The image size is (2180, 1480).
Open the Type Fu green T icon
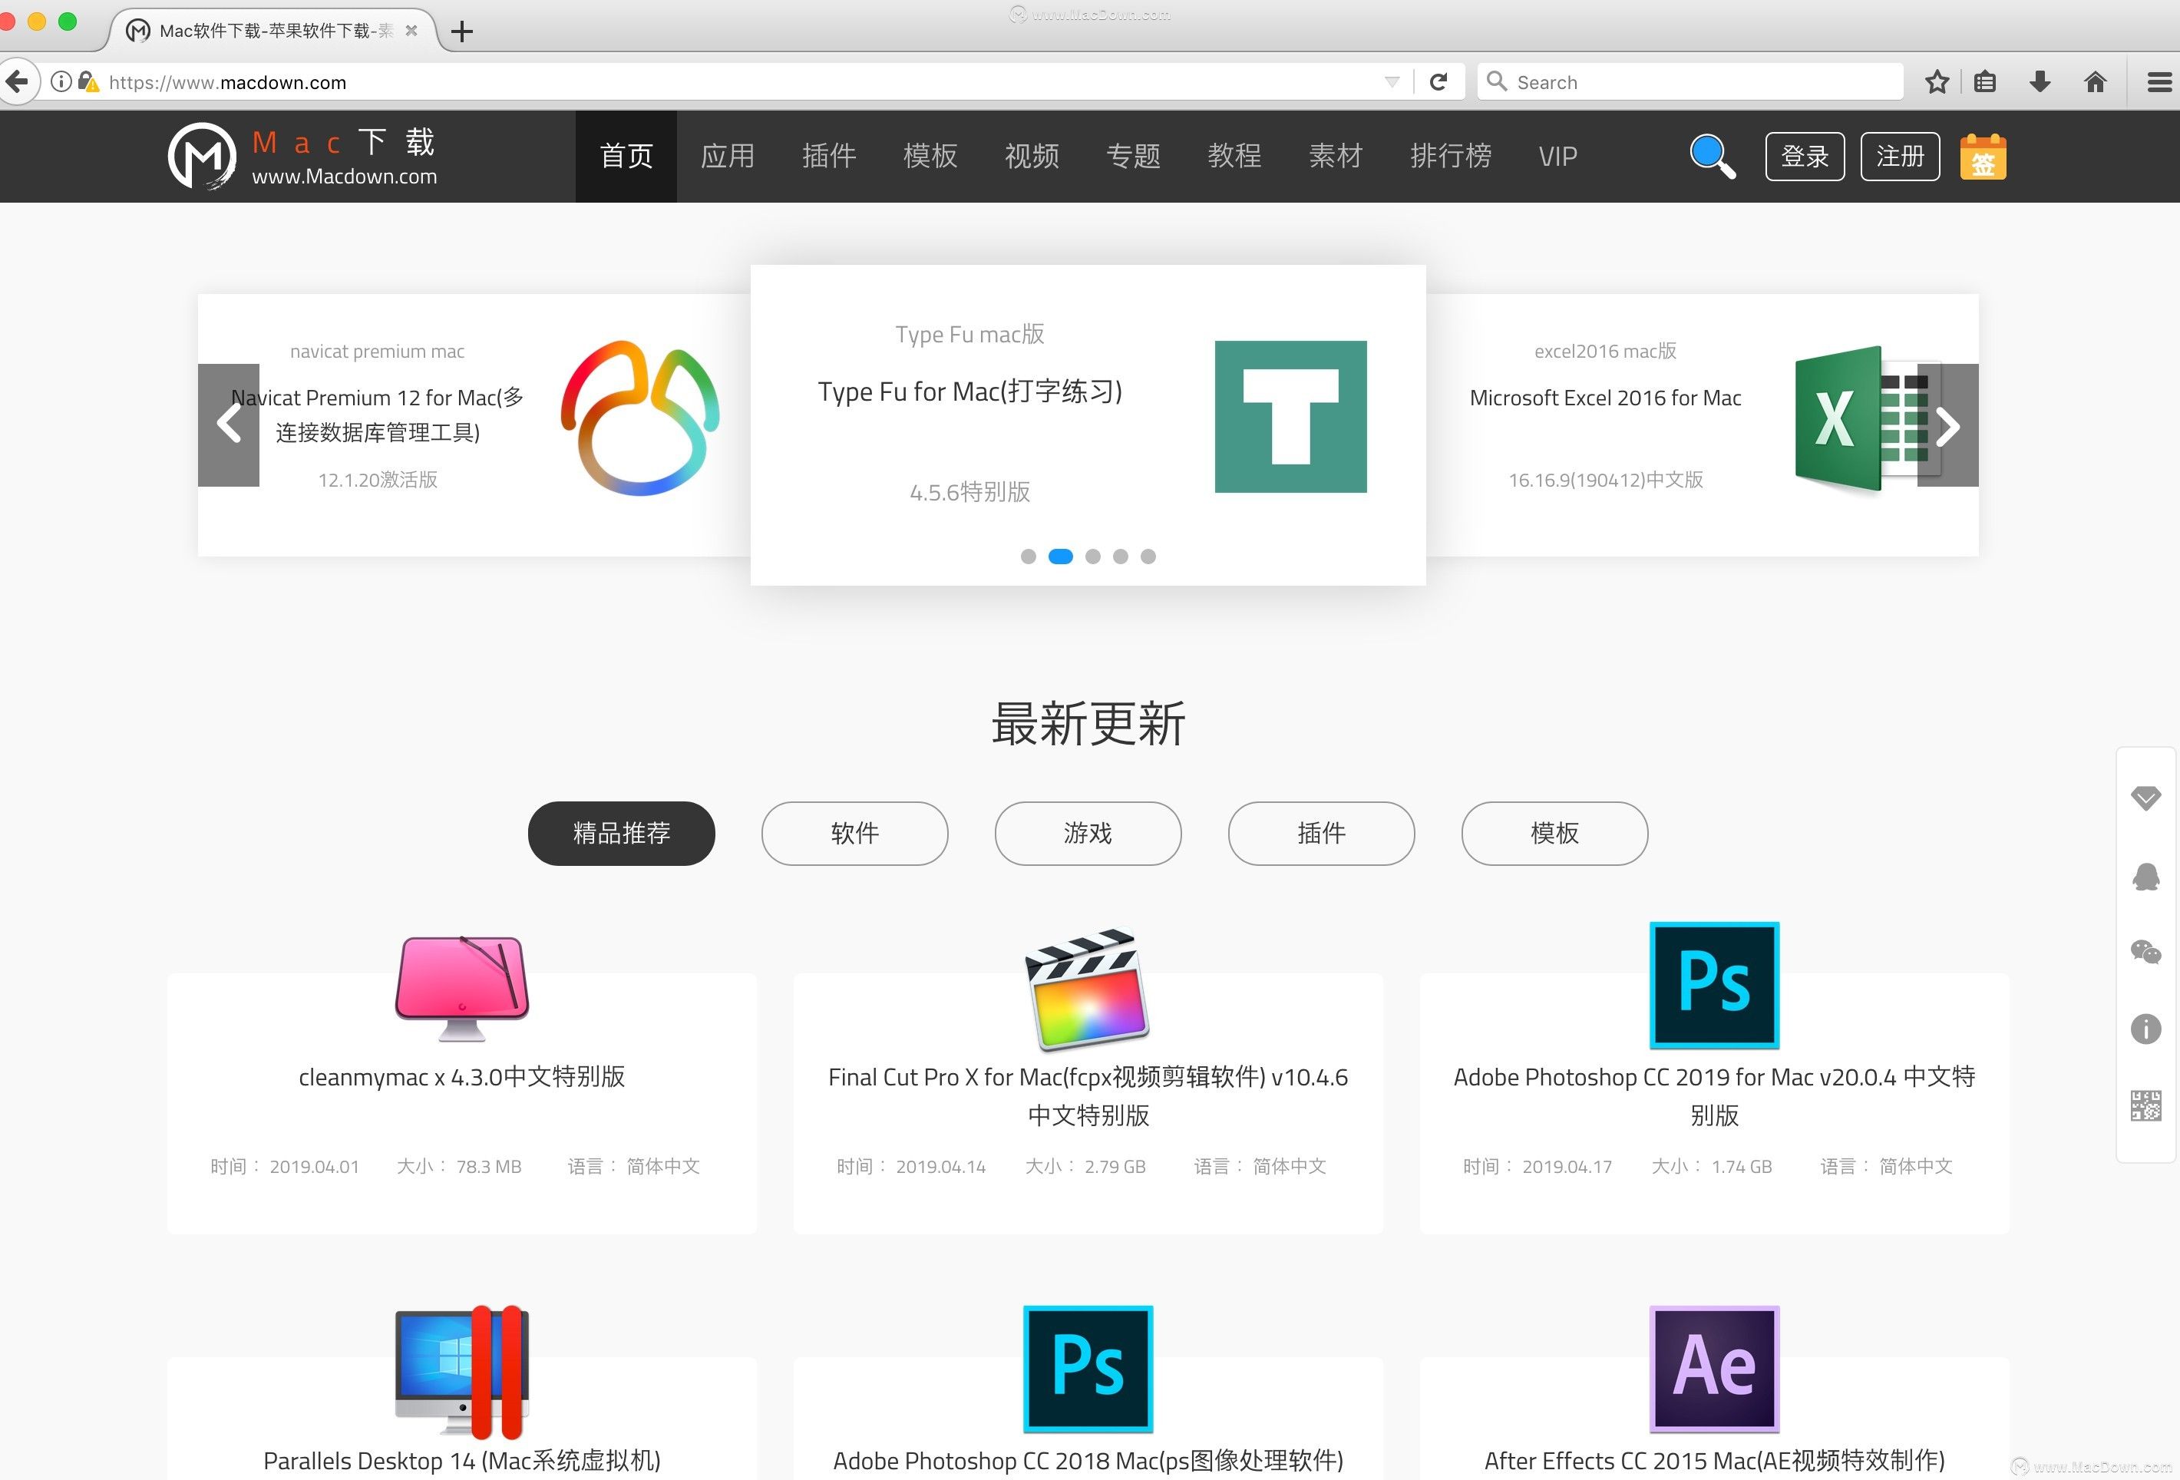click(1291, 416)
